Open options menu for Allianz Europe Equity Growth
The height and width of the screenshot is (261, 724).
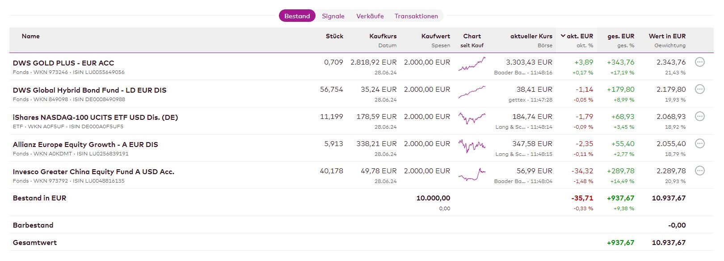click(x=700, y=144)
